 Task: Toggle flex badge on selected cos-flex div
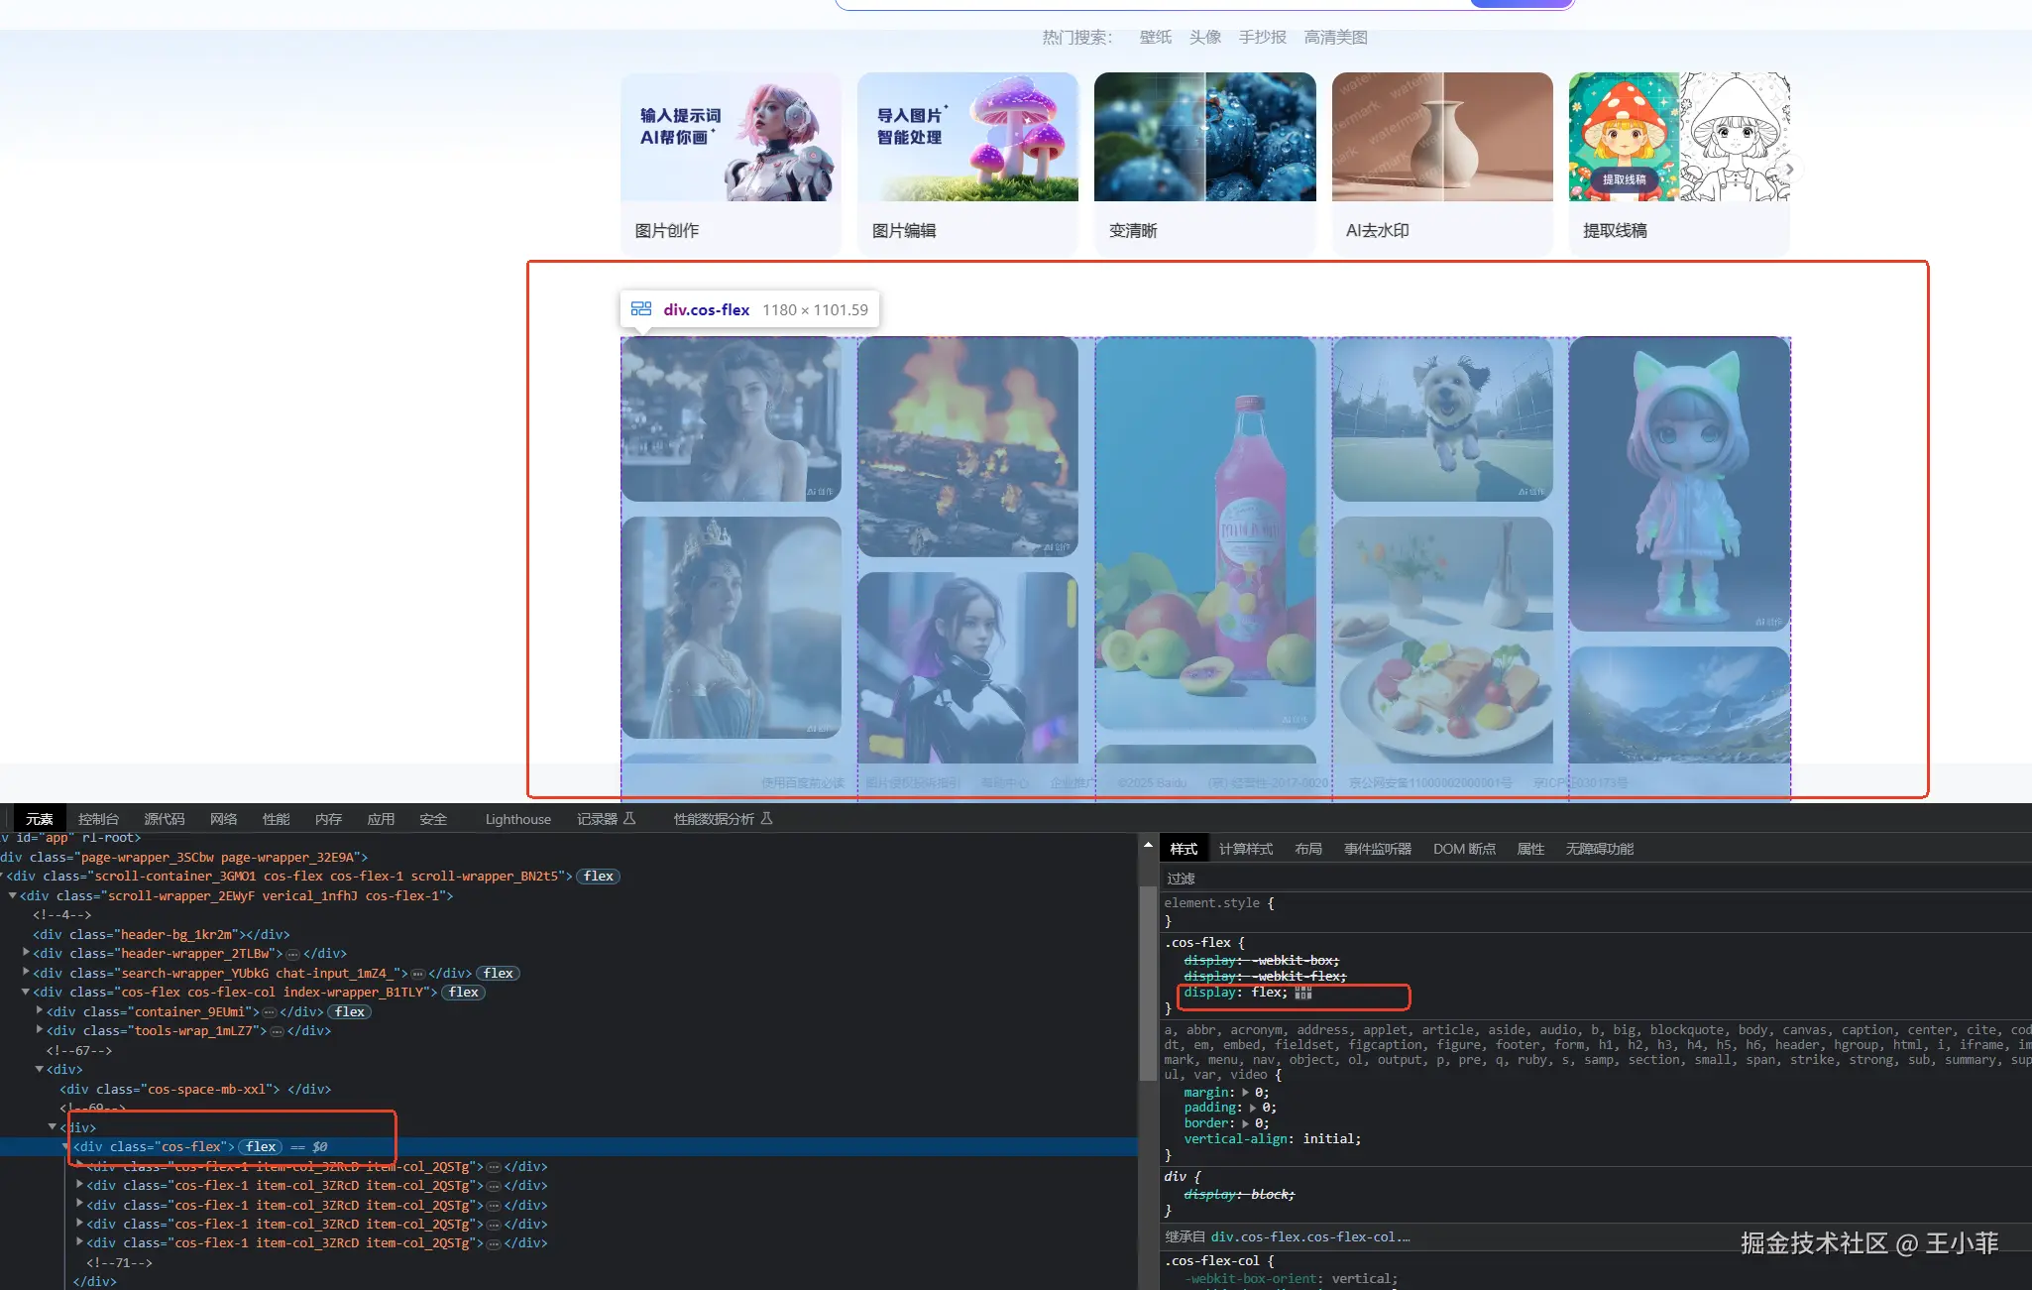(x=262, y=1147)
